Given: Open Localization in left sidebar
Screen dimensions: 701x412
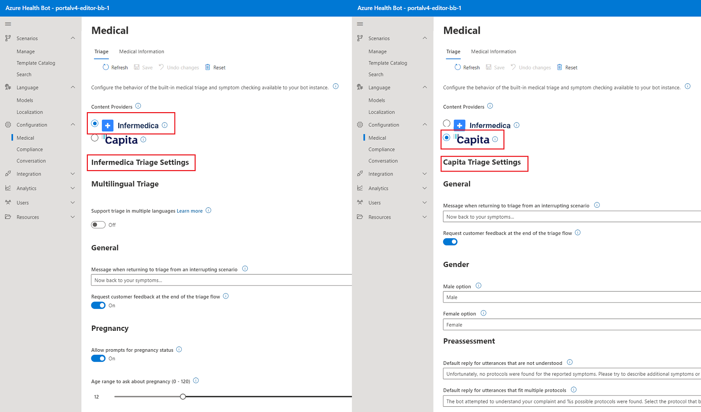Looking at the screenshot, I should pyautogui.click(x=30, y=112).
